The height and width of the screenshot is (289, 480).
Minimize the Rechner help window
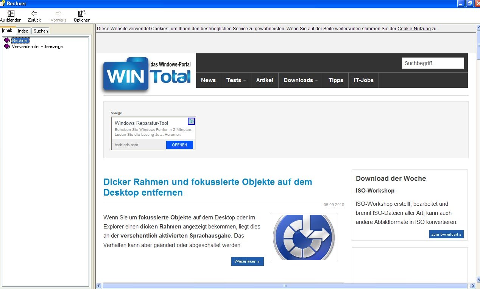click(461, 3)
